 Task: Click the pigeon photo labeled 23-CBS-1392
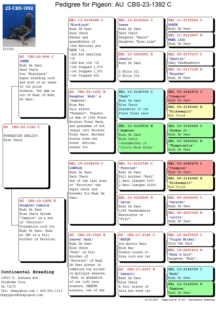[19, 26]
